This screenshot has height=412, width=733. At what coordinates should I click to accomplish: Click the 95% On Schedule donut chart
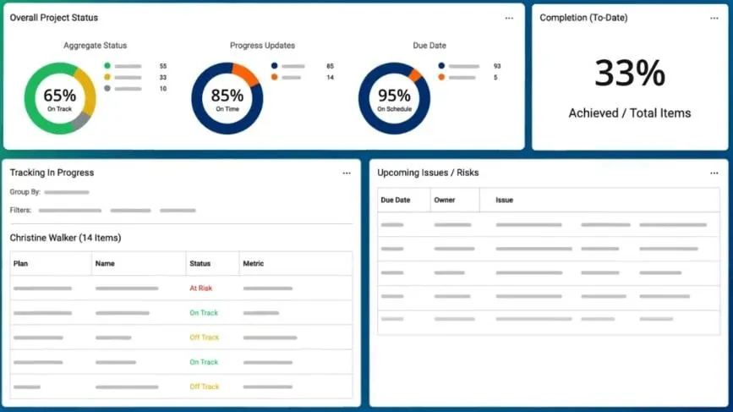pos(394,98)
